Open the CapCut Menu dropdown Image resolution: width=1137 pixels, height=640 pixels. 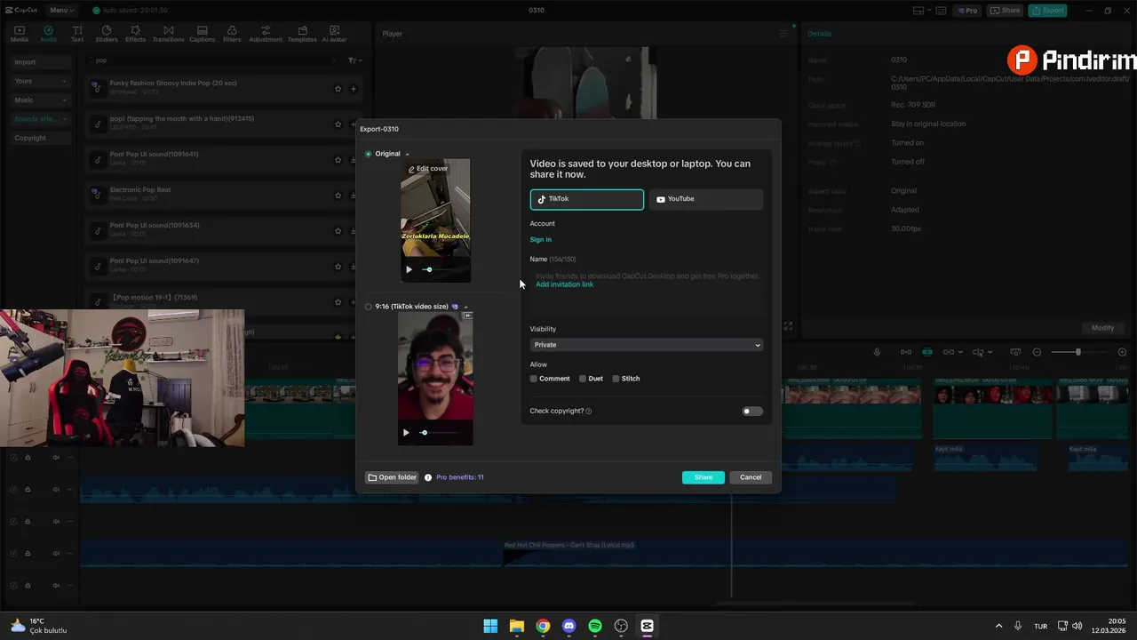click(61, 11)
